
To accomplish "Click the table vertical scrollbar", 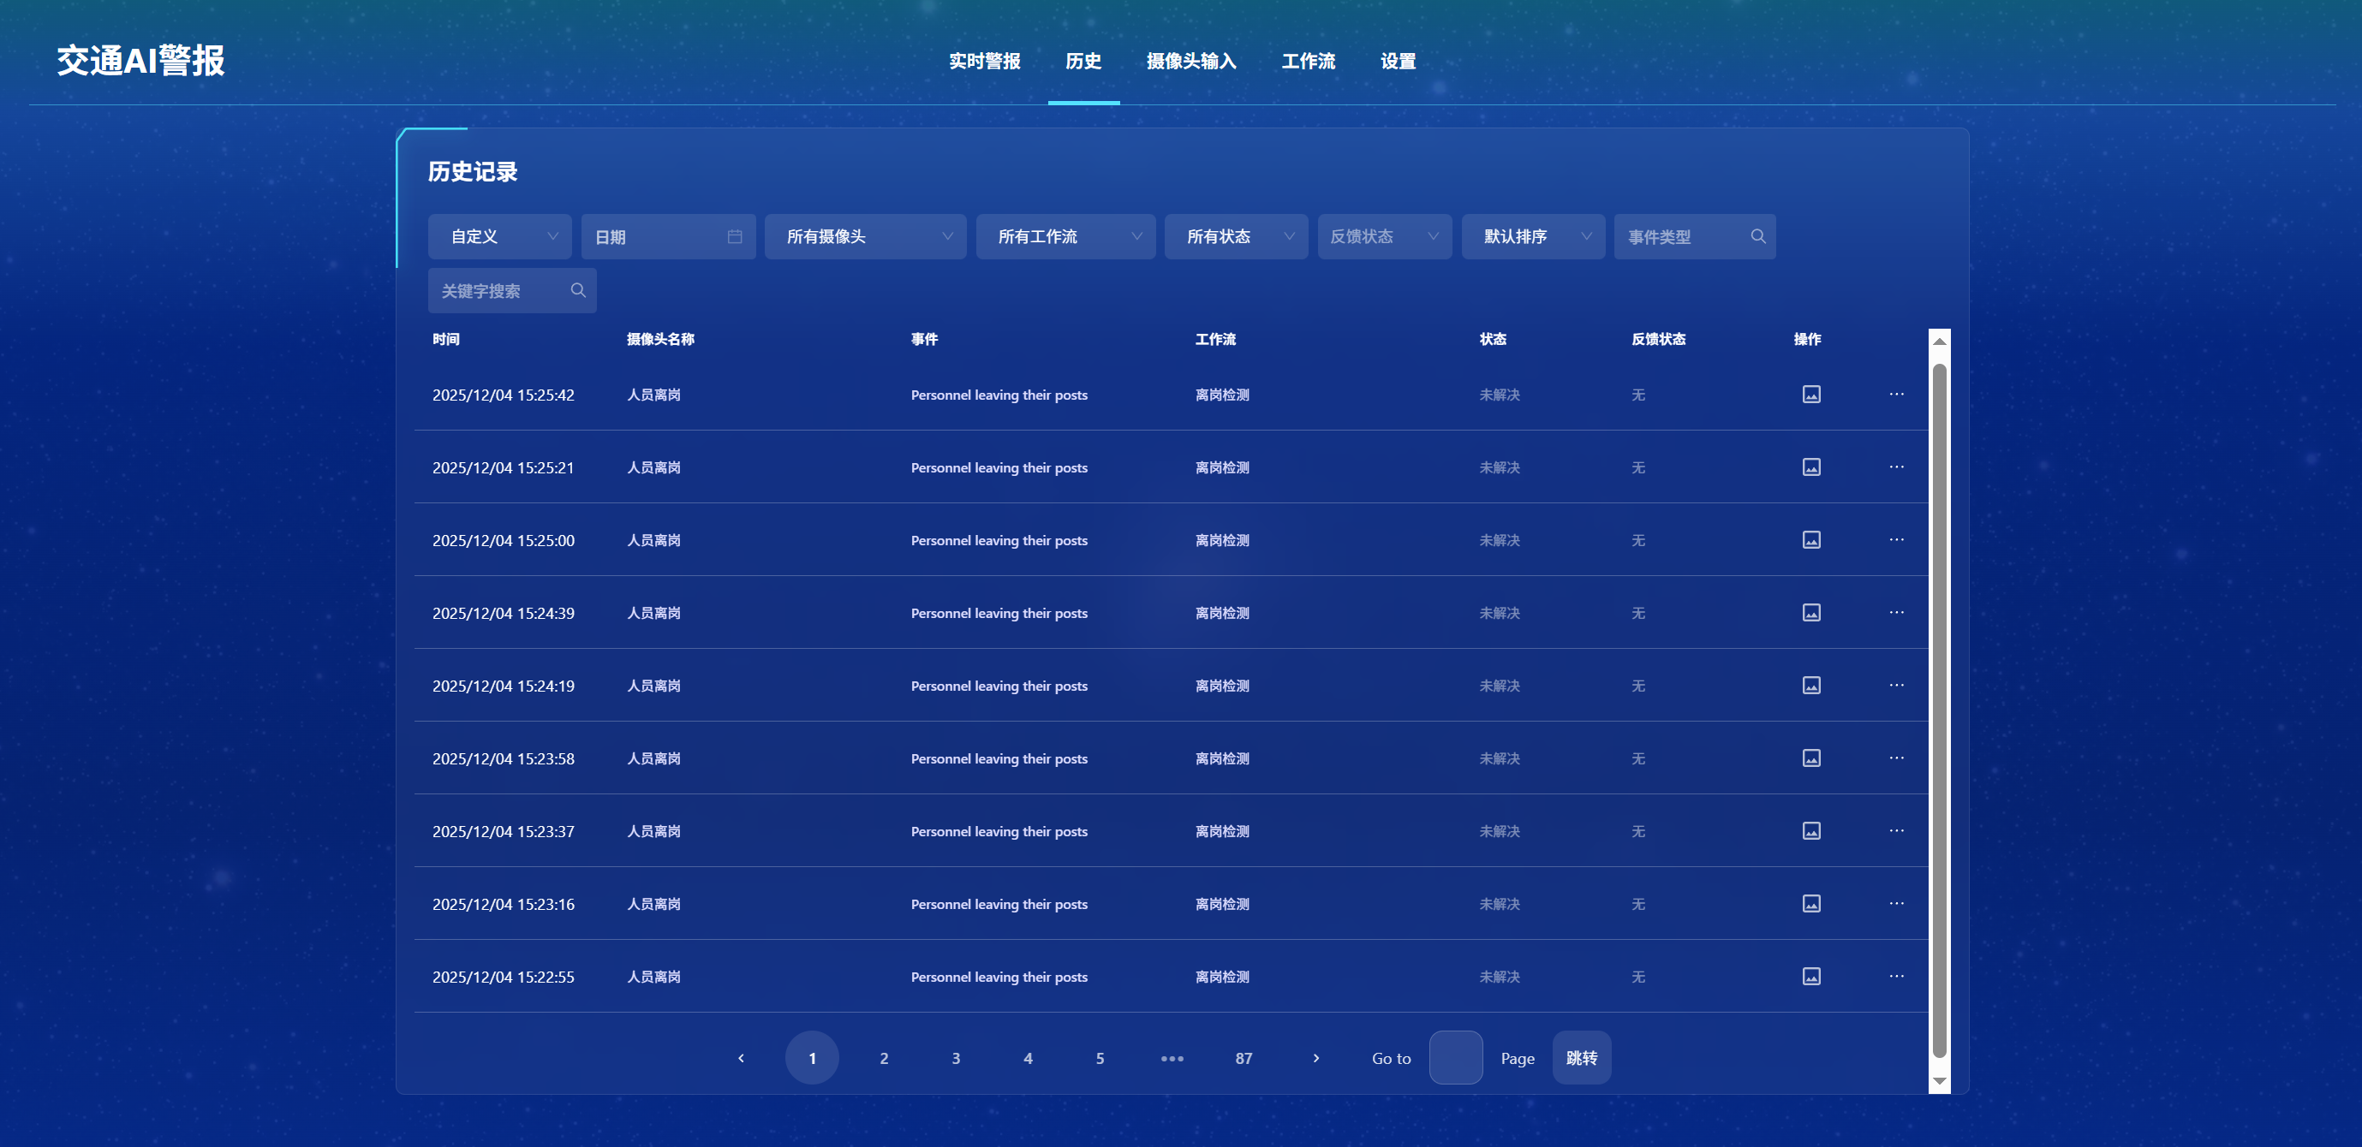I will coord(1938,711).
